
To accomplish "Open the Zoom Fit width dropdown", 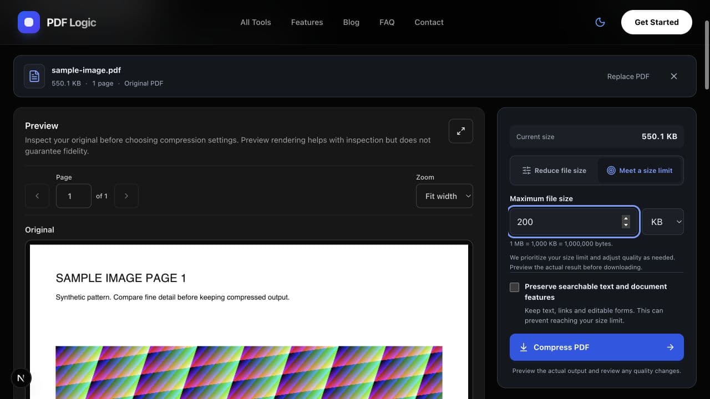I will coord(444,196).
